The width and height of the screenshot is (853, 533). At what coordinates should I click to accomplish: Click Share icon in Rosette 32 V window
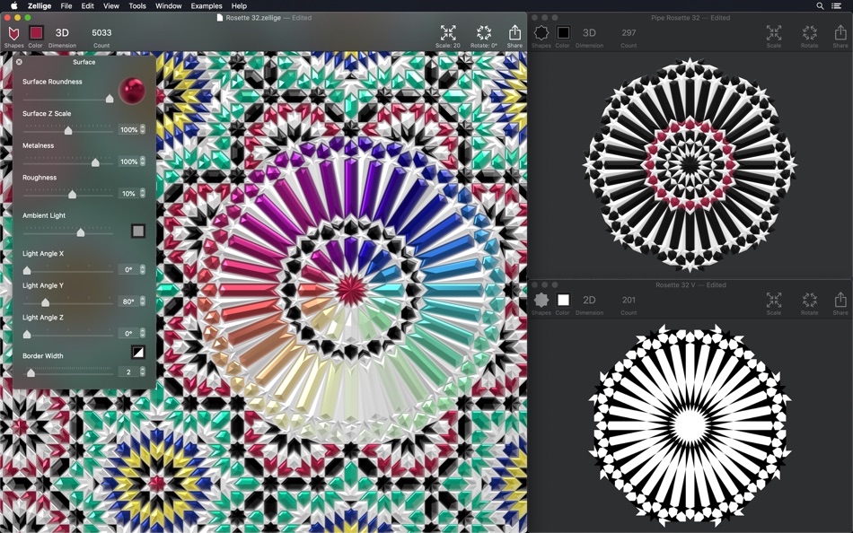click(x=840, y=301)
